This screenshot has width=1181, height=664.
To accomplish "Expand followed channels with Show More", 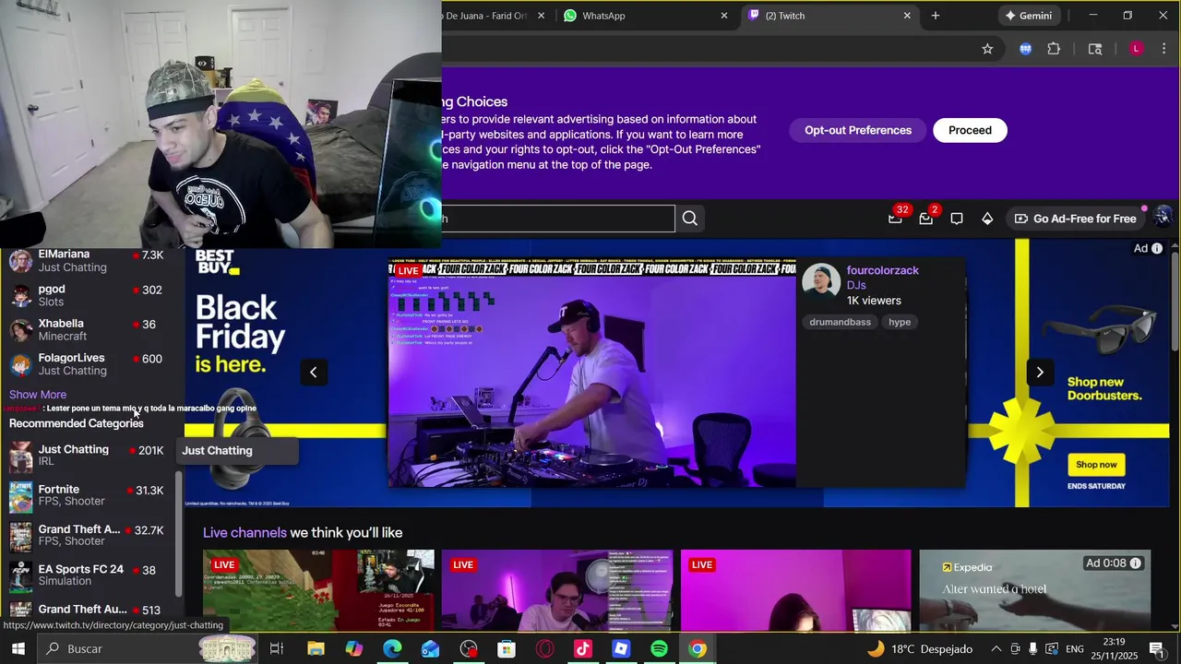I will click(x=38, y=395).
